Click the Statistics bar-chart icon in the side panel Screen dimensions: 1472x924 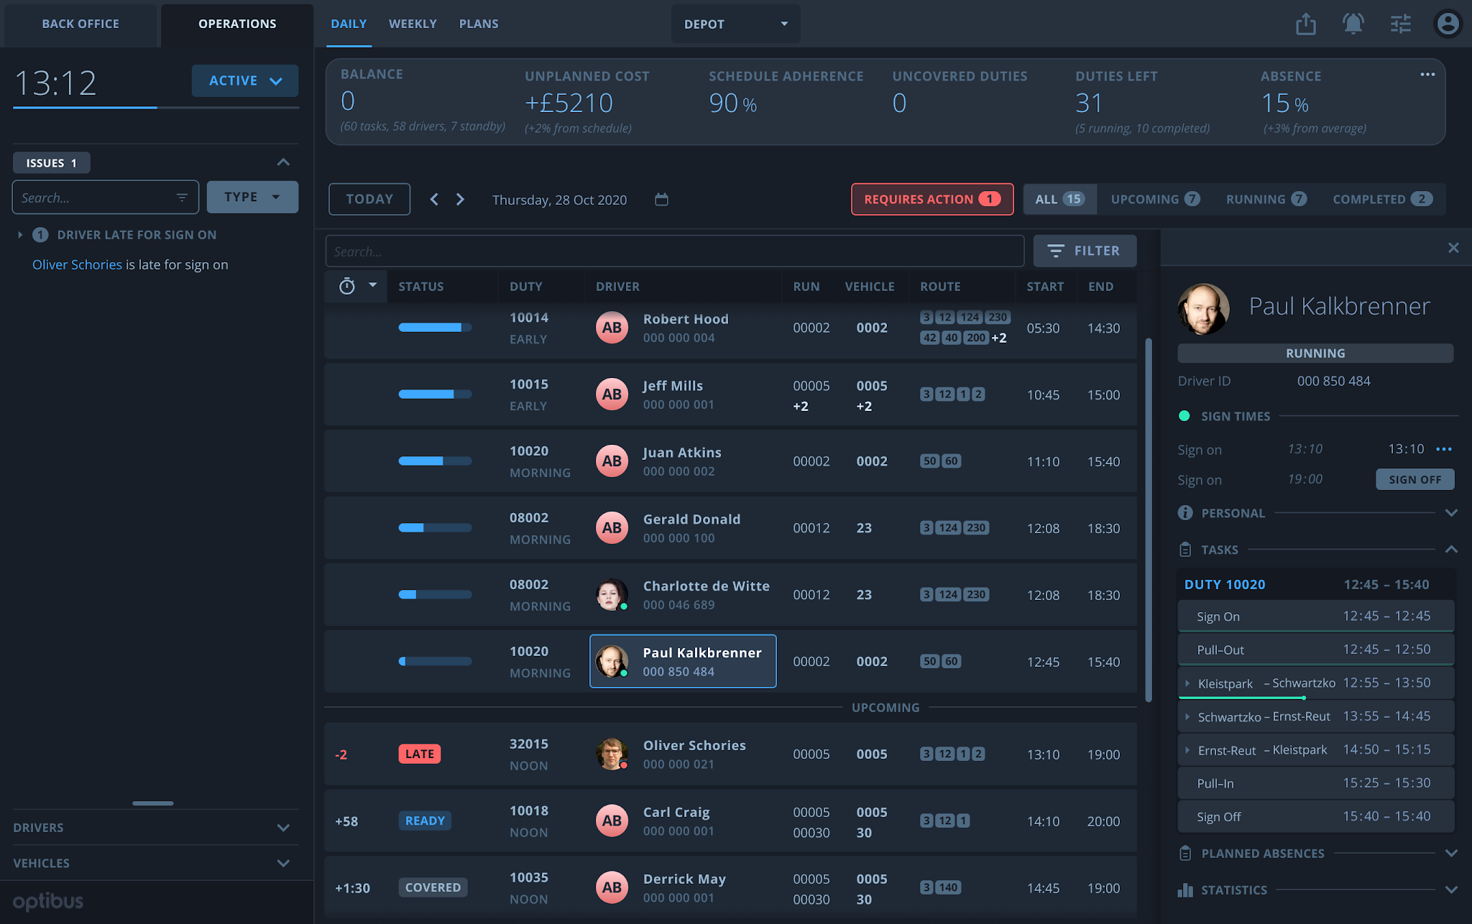[x=1184, y=890]
